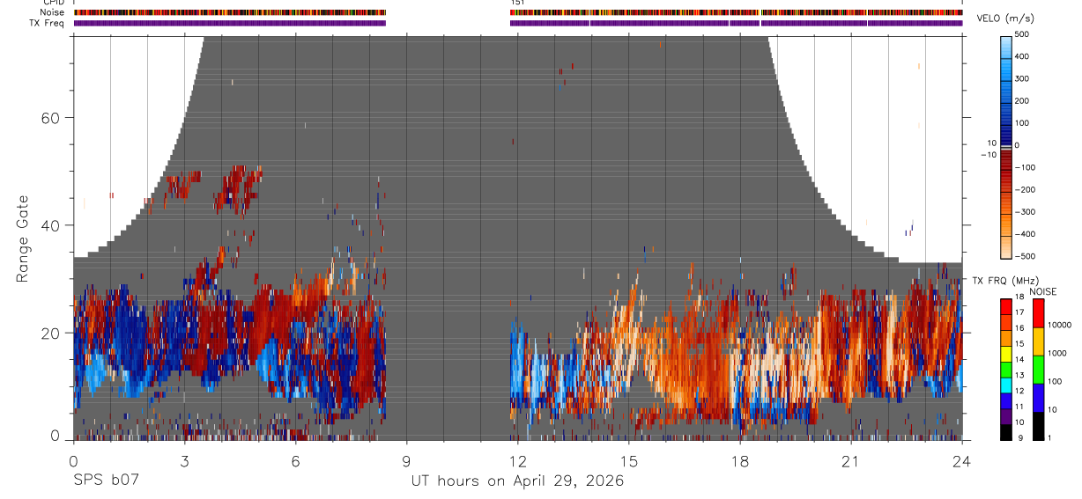
Task: Click the '10000' label in NOISE legend
Action: coord(1059,325)
